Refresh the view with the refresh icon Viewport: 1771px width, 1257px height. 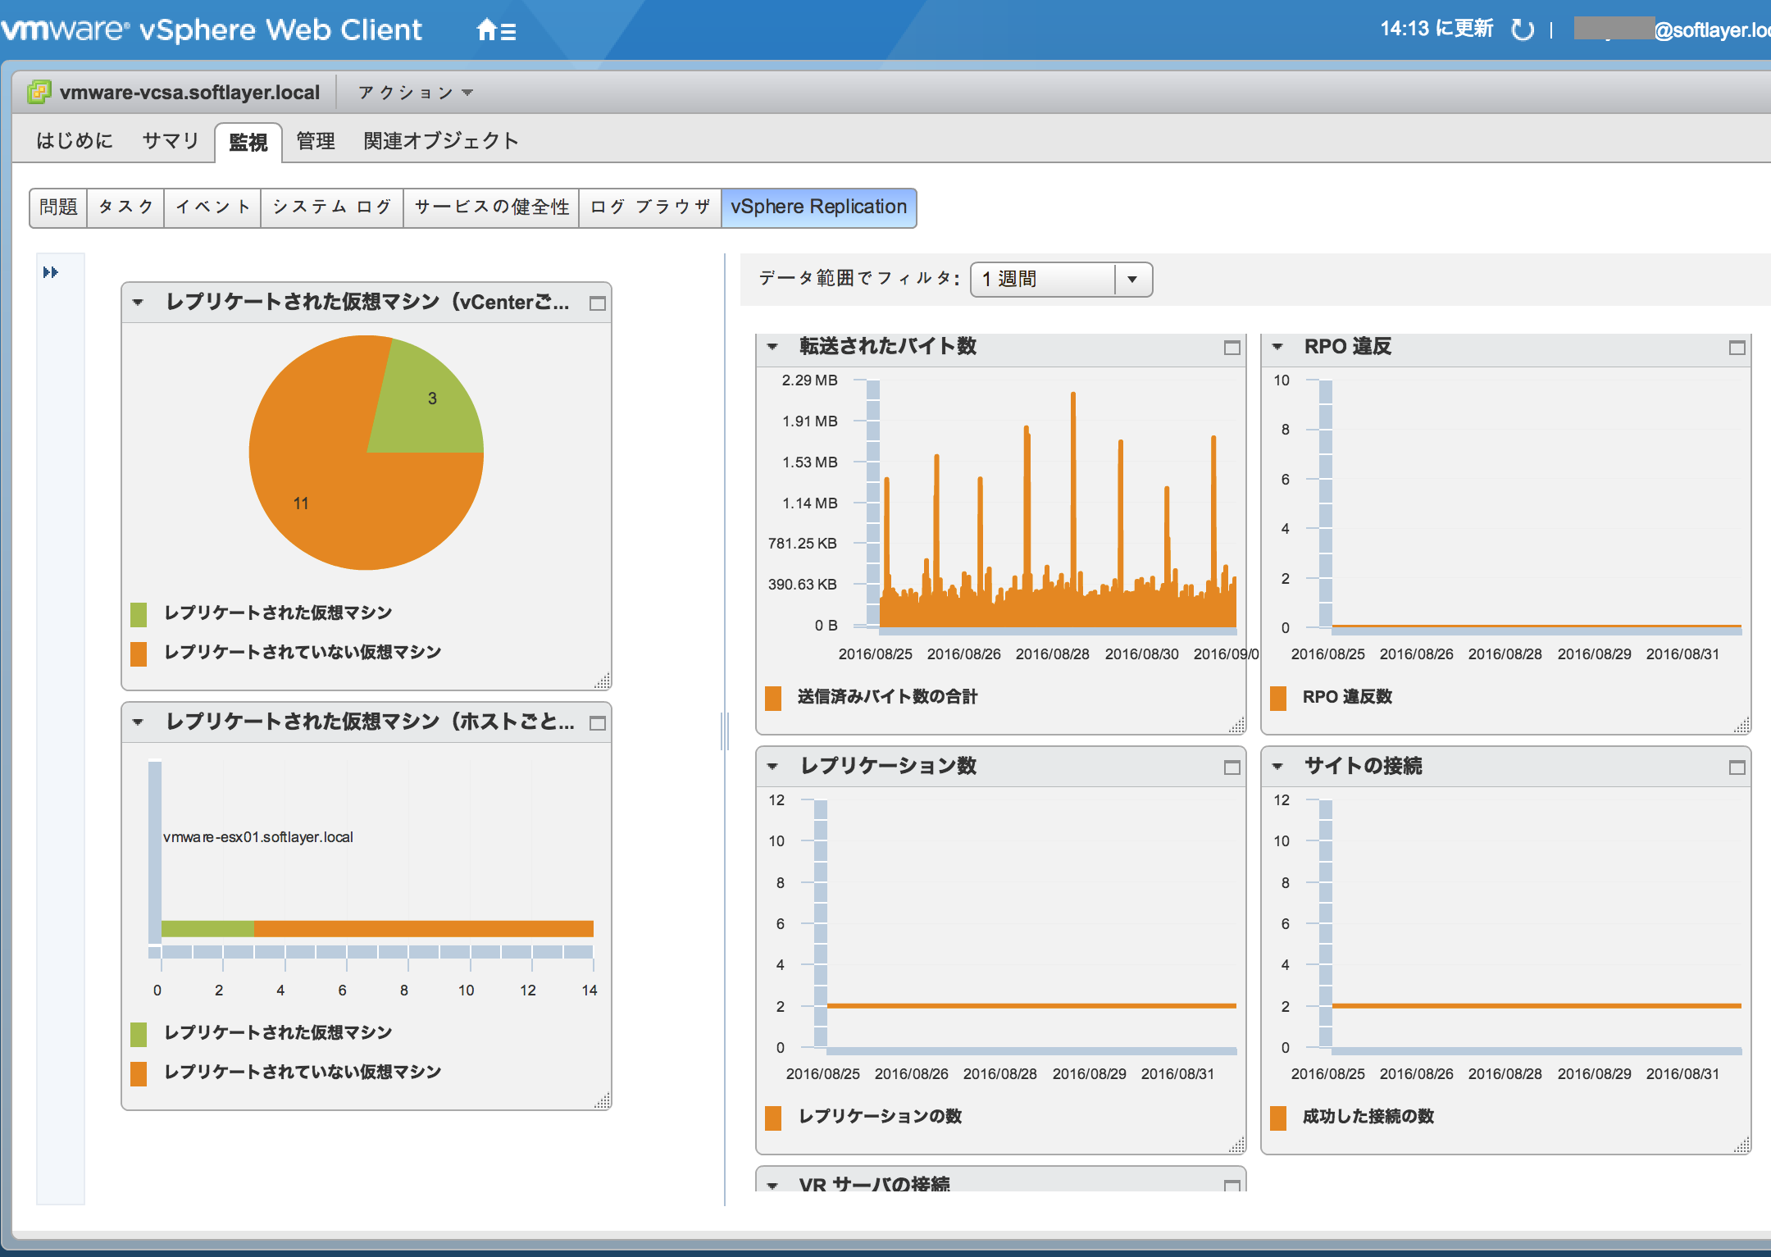coord(1523,28)
